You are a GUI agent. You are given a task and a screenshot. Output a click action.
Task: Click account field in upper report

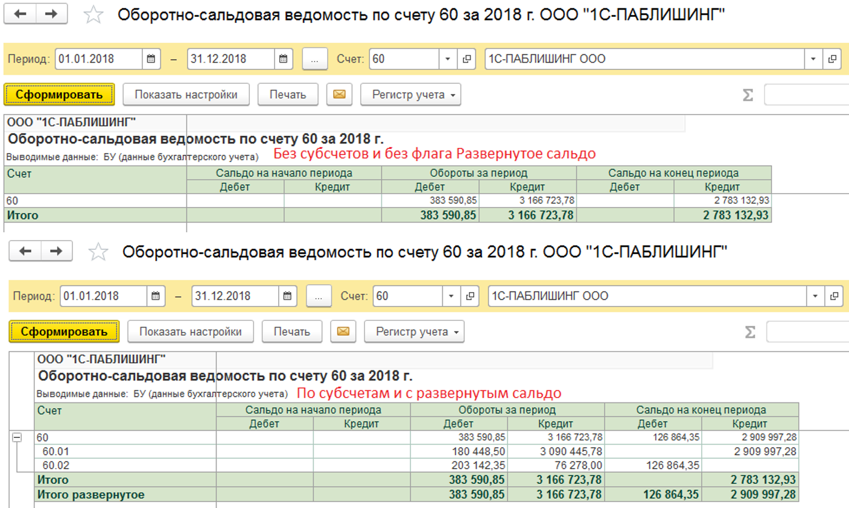404,59
